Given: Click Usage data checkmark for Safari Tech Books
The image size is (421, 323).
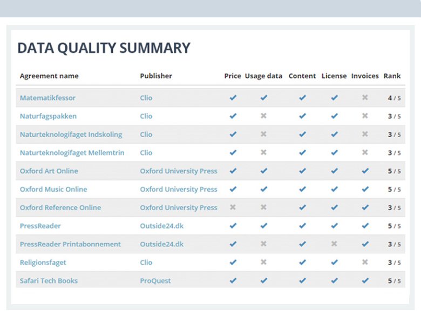Looking at the screenshot, I should [x=264, y=280].
